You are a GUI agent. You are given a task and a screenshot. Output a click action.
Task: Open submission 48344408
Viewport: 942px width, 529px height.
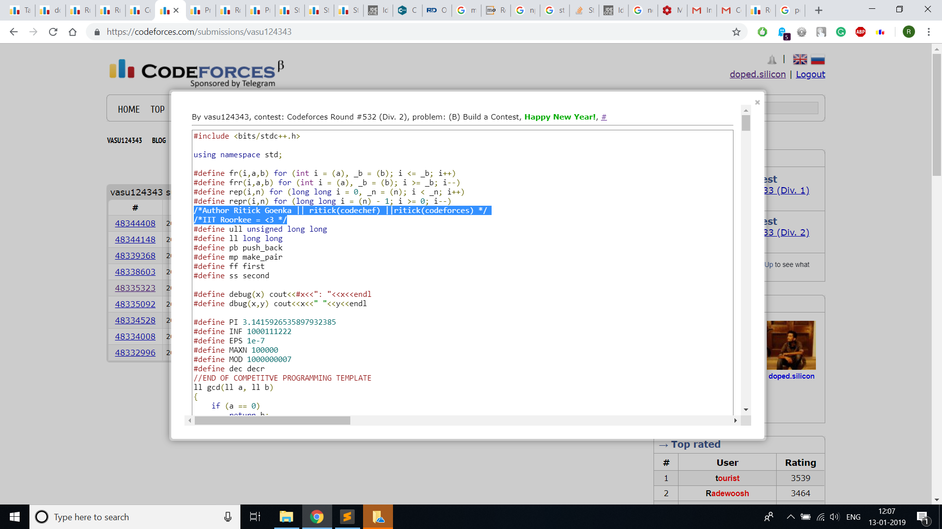point(135,223)
